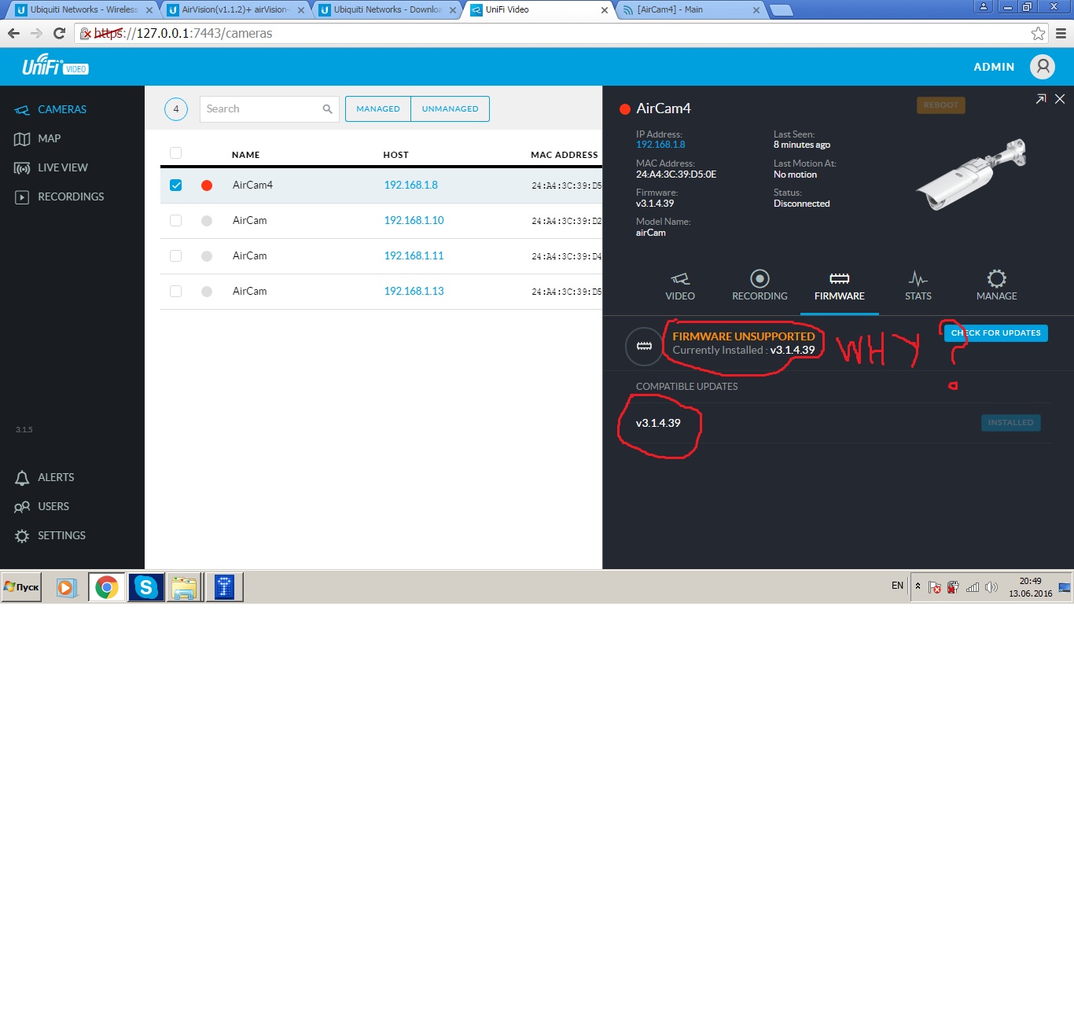Bookmark this page with star icon
Image resolution: width=1074 pixels, height=1025 pixels.
pyautogui.click(x=1038, y=33)
